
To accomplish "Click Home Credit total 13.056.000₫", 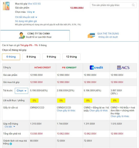I will pos(37,134).
